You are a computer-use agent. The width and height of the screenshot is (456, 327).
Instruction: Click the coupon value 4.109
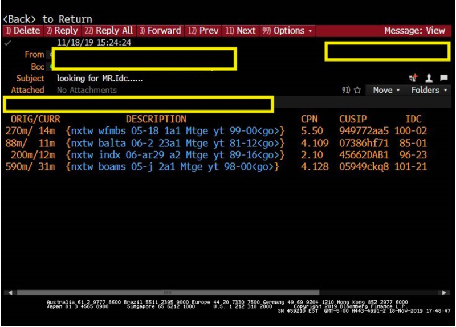315,144
